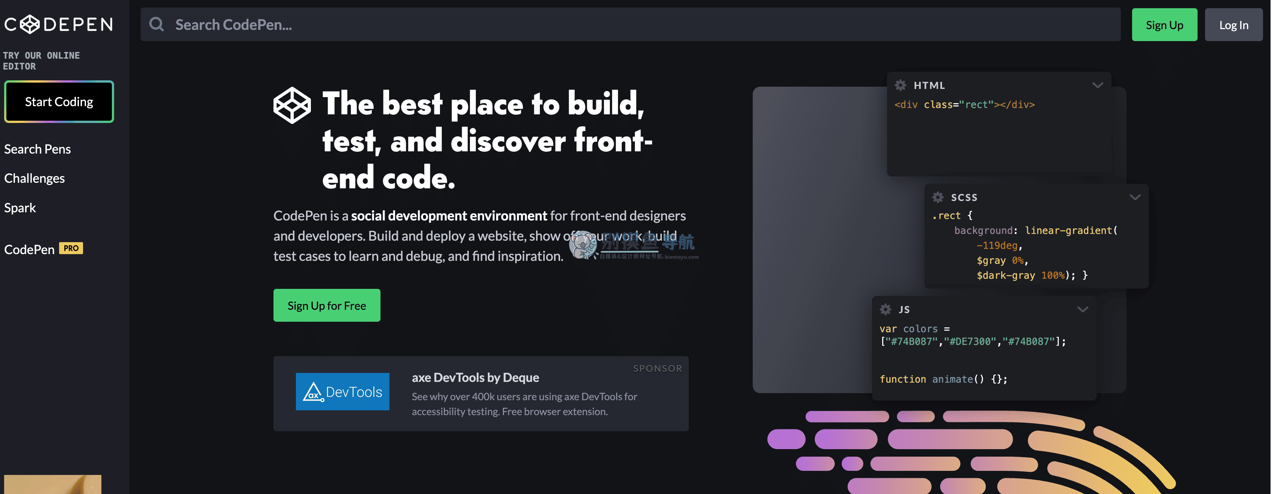Viewport: 1272px width, 494px height.
Task: Click the HTML panel title
Action: (929, 85)
